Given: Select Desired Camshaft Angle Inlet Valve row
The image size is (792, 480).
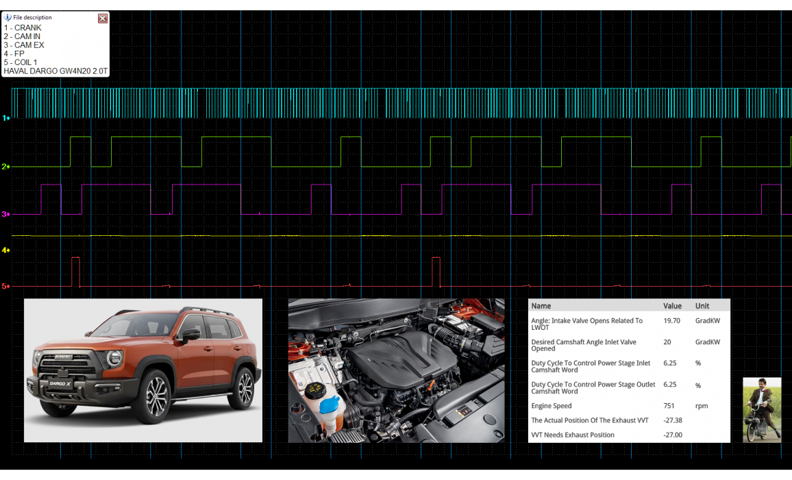Looking at the screenshot, I should click(629, 345).
